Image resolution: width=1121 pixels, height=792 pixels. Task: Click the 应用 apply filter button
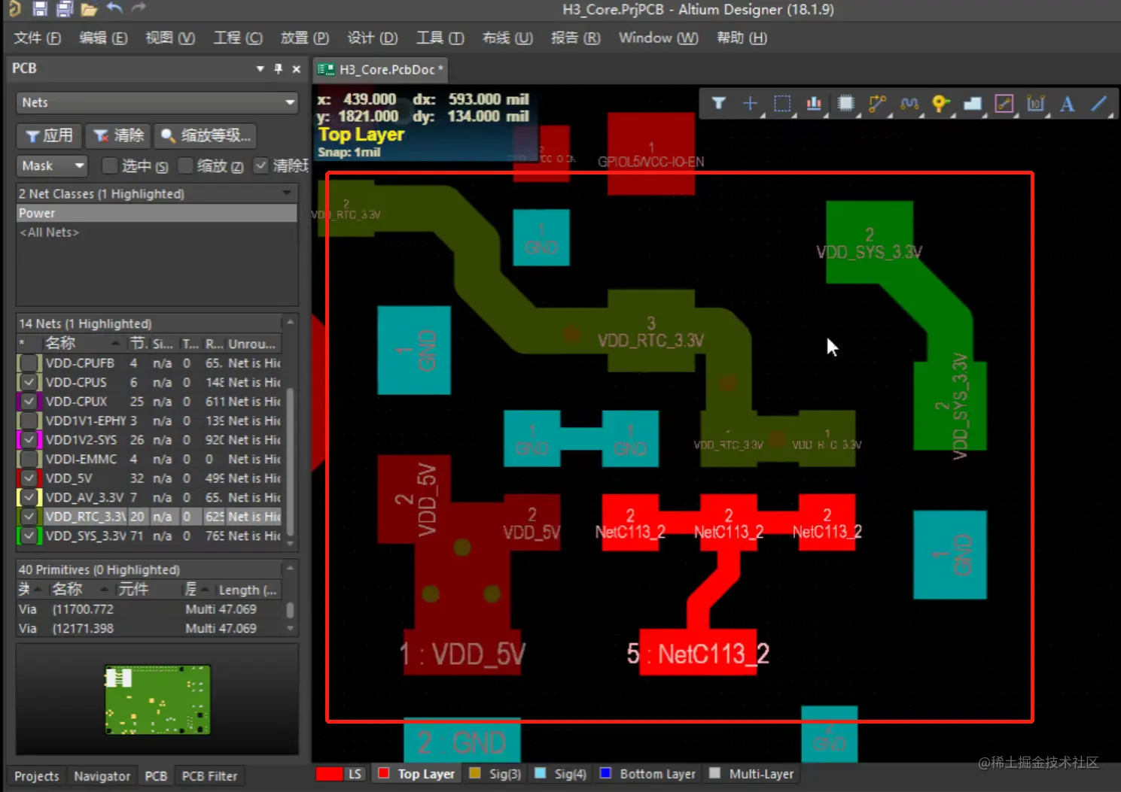49,135
